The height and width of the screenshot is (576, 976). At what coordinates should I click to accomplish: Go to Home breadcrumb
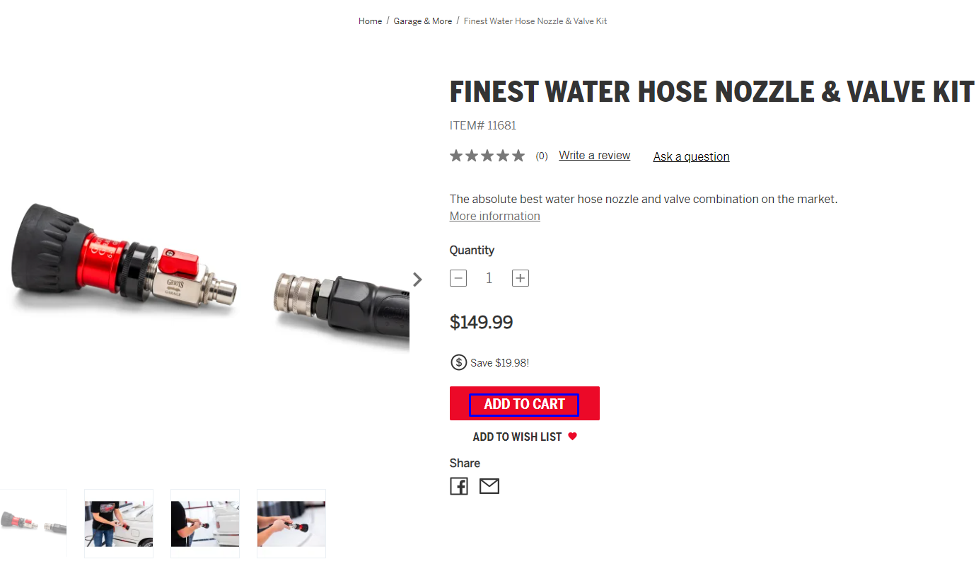tap(370, 21)
